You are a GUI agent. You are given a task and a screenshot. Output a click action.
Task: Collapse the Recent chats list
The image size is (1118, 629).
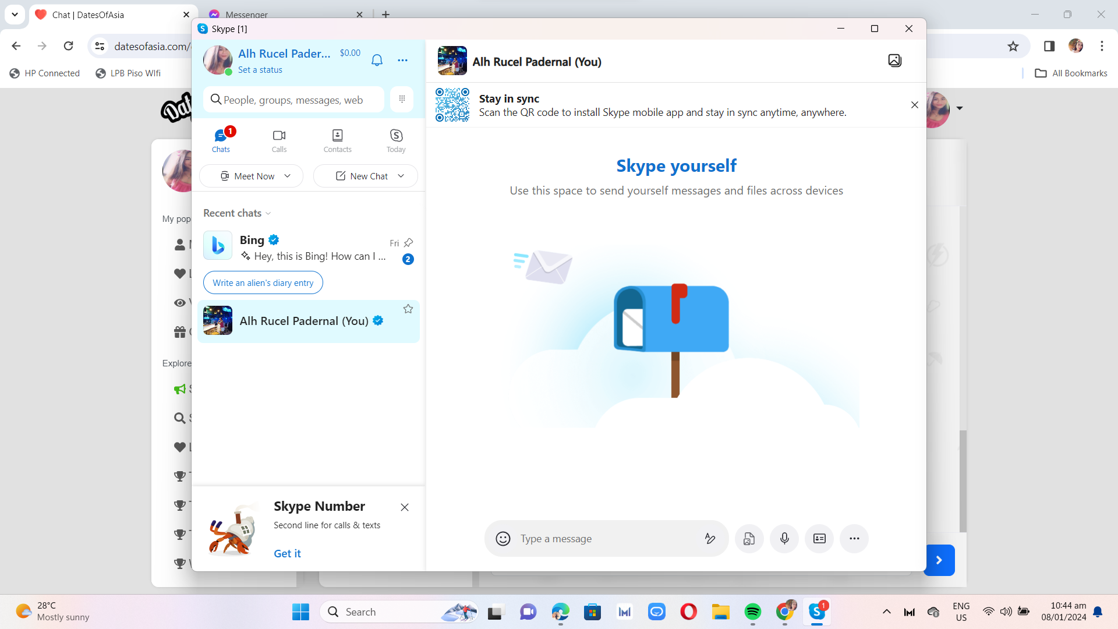(x=237, y=213)
